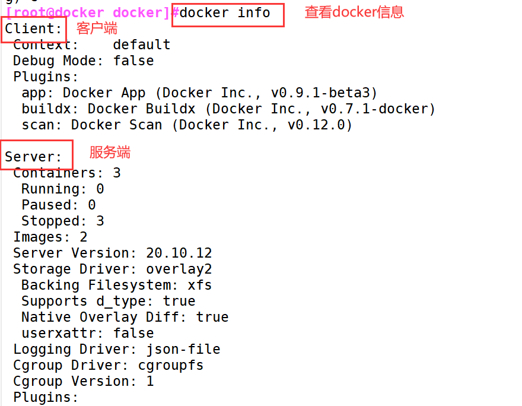522x406 pixels.
Task: Select the 'userxattr: false' line
Action: pyautogui.click(x=88, y=333)
